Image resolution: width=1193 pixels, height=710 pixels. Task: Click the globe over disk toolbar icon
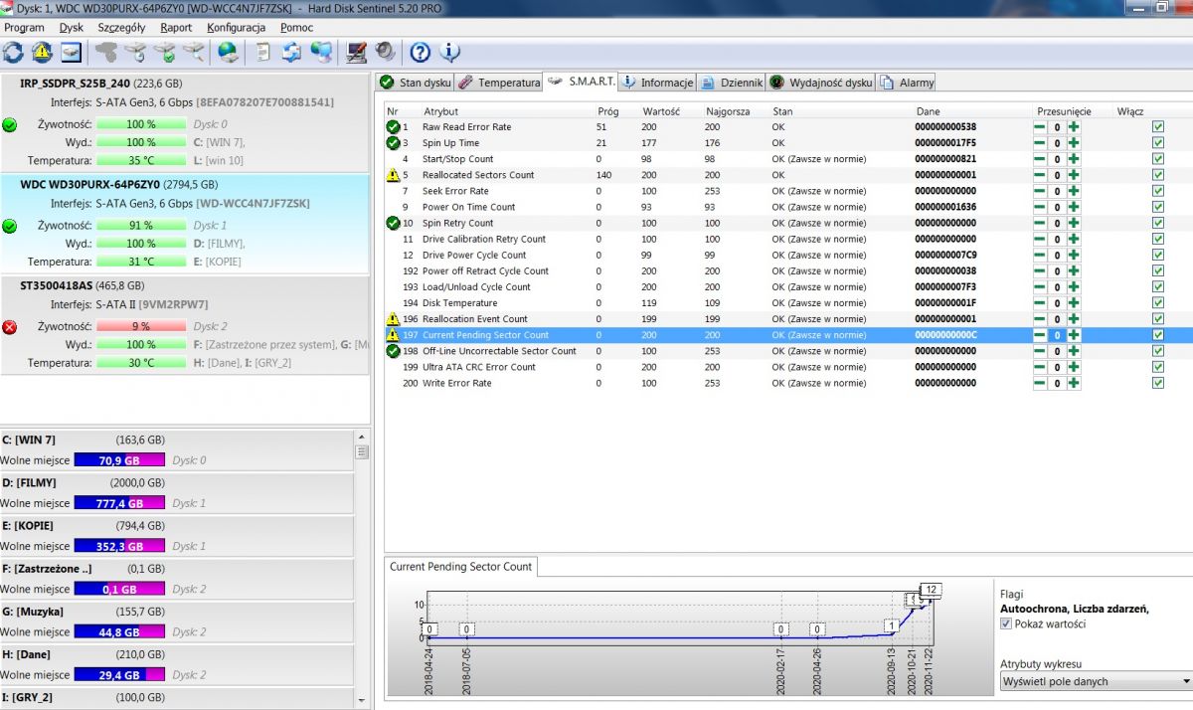tap(229, 52)
